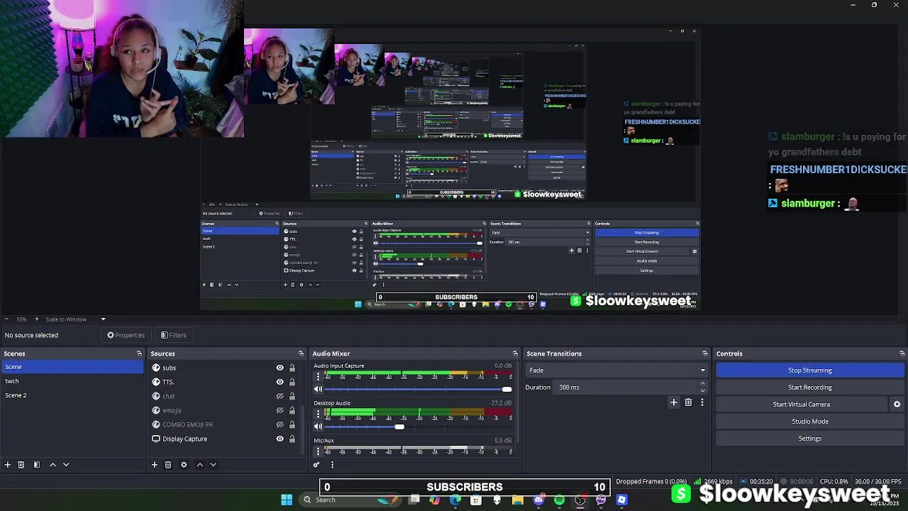Hide the Display Capture source
The height and width of the screenshot is (511, 908).
279,439
